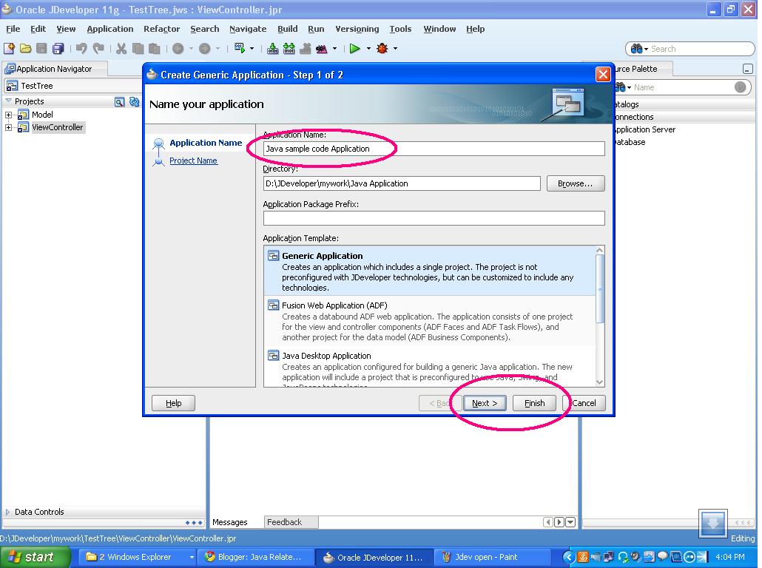Viewport: 762px width, 568px height.
Task: Click the refresh icon in Projects header
Action: point(134,101)
